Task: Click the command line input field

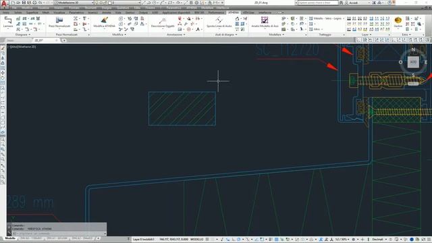Action: coord(59,234)
